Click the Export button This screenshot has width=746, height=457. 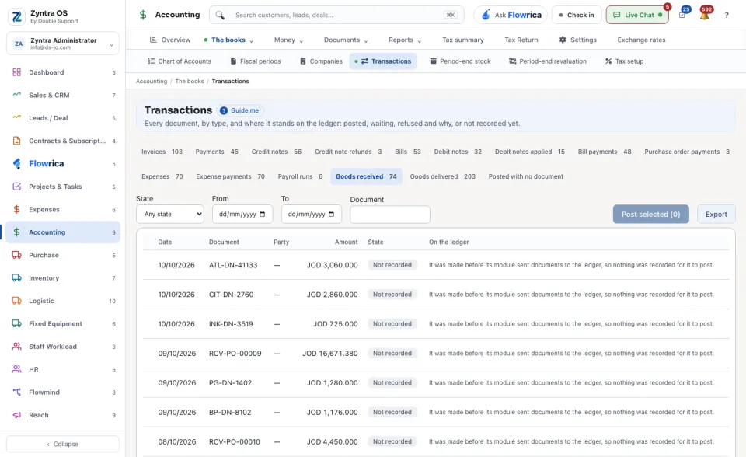coord(716,215)
